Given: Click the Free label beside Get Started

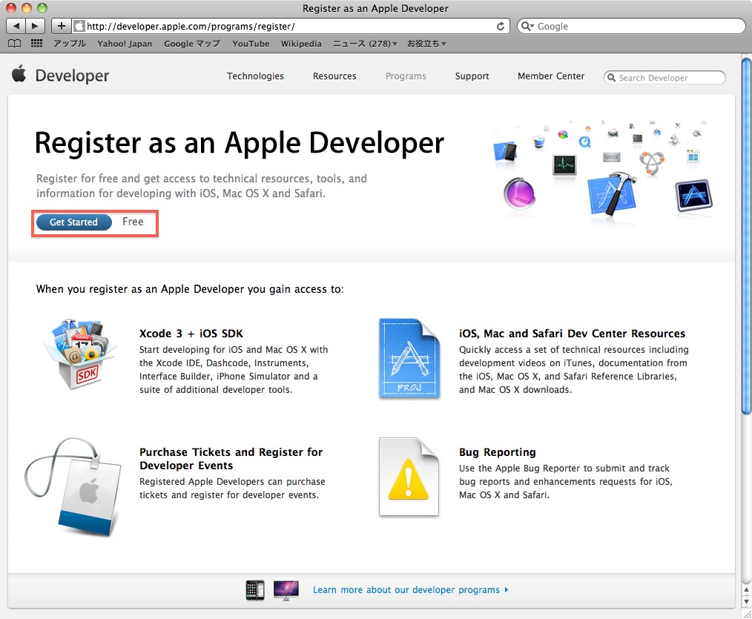Looking at the screenshot, I should point(133,222).
